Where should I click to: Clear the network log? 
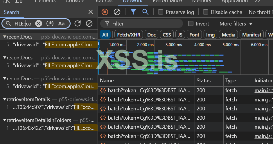117,12
